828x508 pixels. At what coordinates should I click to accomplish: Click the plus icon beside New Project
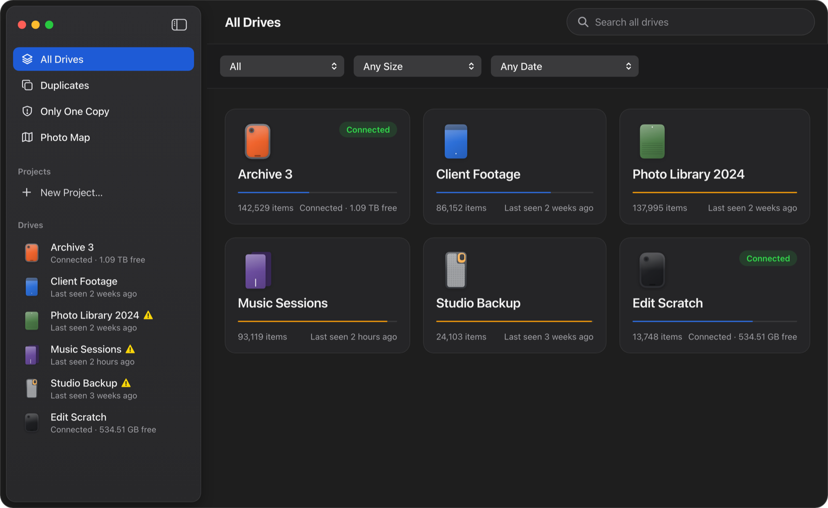tap(27, 192)
